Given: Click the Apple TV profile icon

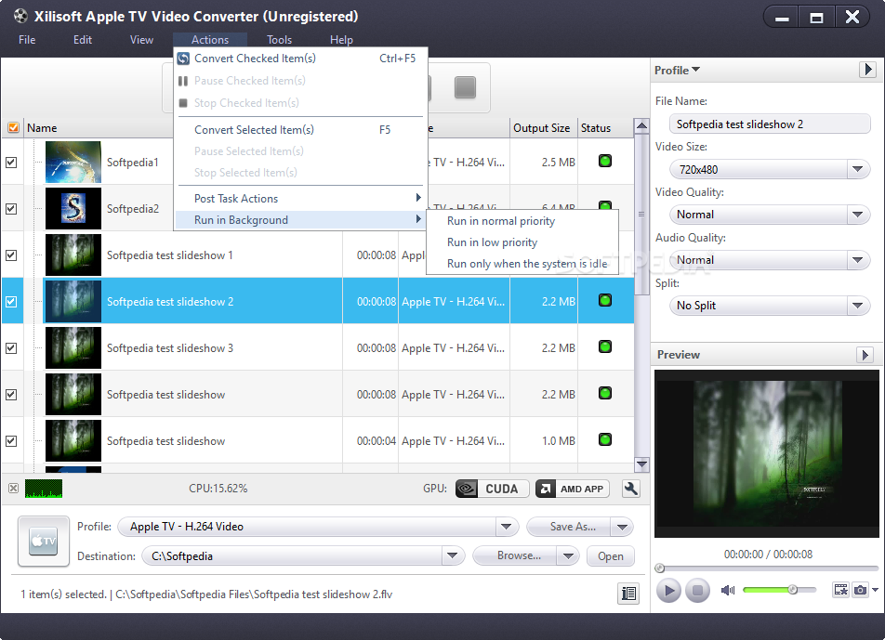Looking at the screenshot, I should [x=44, y=542].
